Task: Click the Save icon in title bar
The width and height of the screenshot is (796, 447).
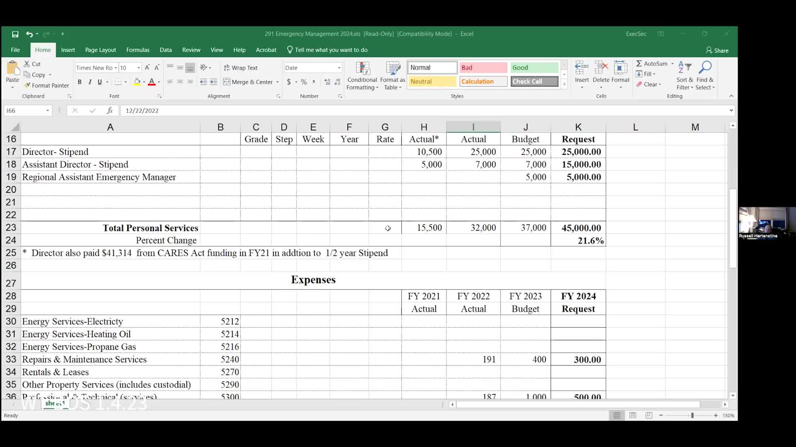Action: tap(15, 34)
